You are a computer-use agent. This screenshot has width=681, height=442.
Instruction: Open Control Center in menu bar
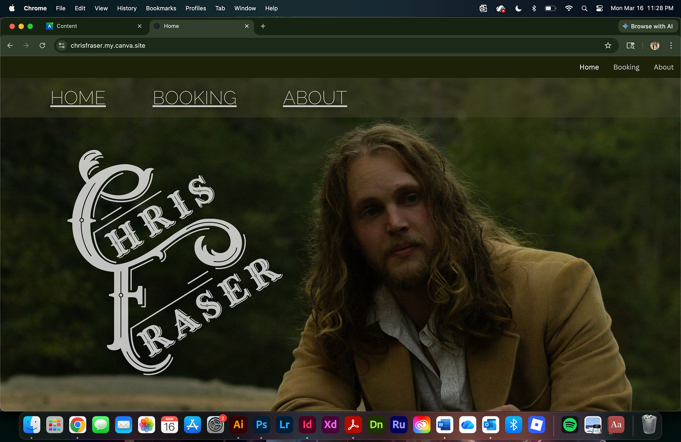[x=599, y=8]
